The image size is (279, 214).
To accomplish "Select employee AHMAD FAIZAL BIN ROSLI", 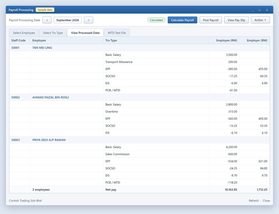I will (x=50, y=97).
